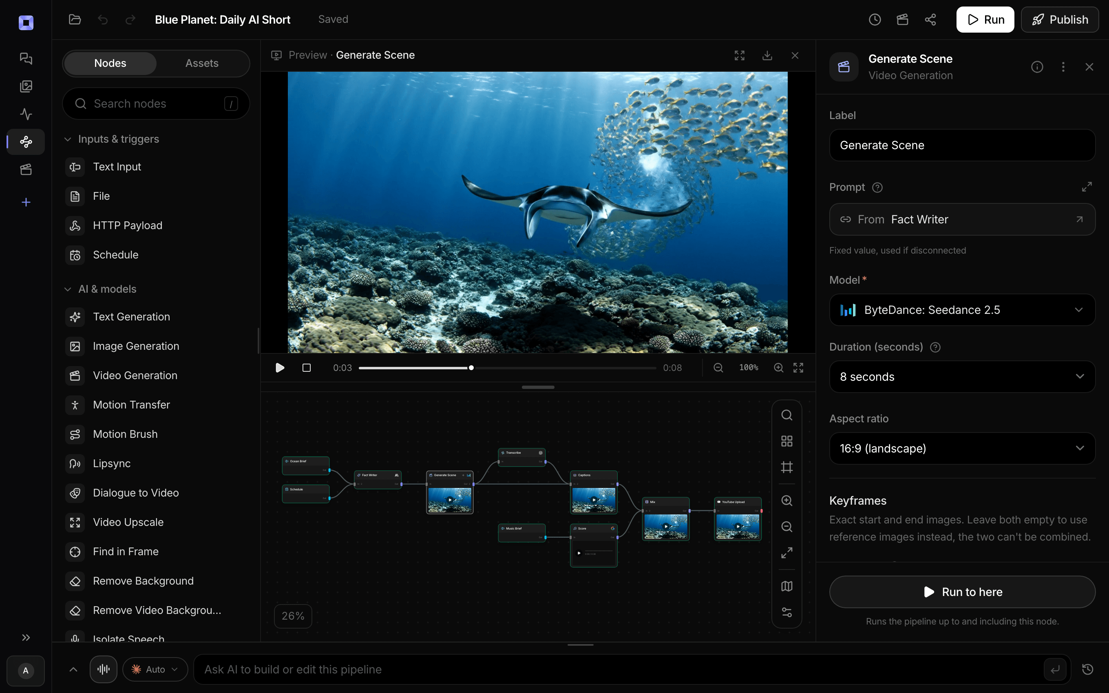Click the redo arrow
Image resolution: width=1109 pixels, height=693 pixels.
(130, 19)
